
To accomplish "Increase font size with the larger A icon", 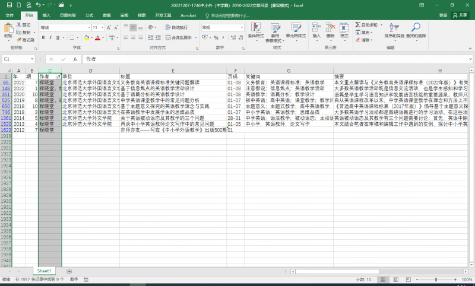I will point(109,27).
